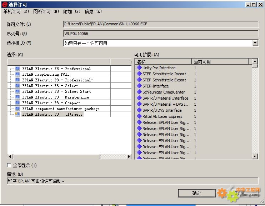The width and height of the screenshot is (265, 206).
Task: Click the 确定 button
Action: pos(197,193)
